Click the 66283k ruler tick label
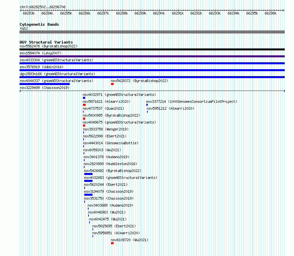 [29, 13]
